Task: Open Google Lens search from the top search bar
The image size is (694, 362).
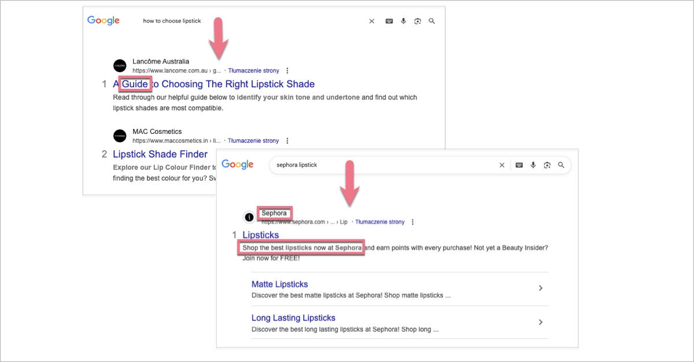Action: [x=418, y=21]
